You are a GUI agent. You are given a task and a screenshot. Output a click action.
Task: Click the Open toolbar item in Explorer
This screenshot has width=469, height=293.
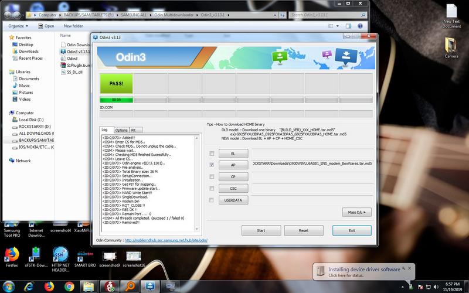[x=46, y=26]
